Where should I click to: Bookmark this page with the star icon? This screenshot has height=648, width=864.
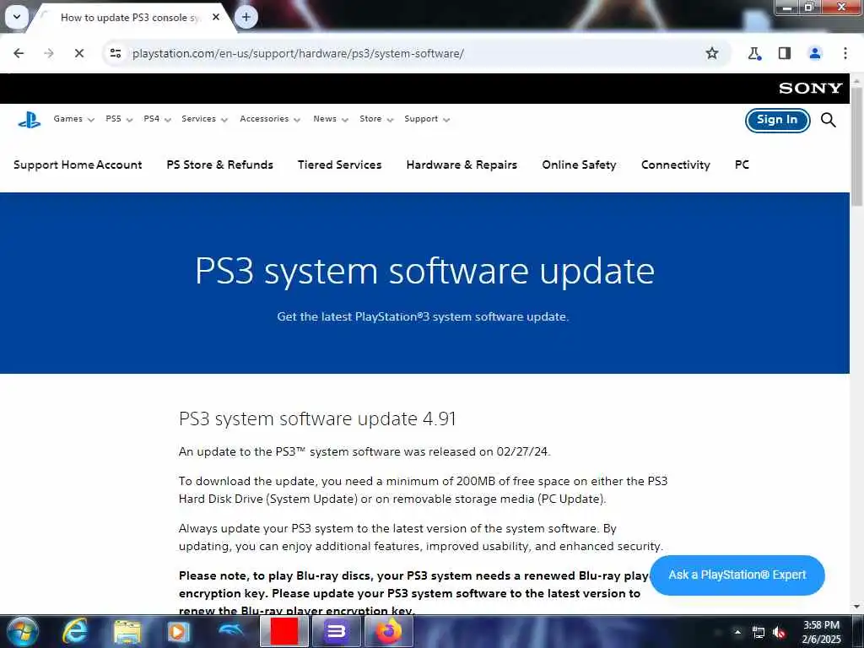pyautogui.click(x=712, y=53)
